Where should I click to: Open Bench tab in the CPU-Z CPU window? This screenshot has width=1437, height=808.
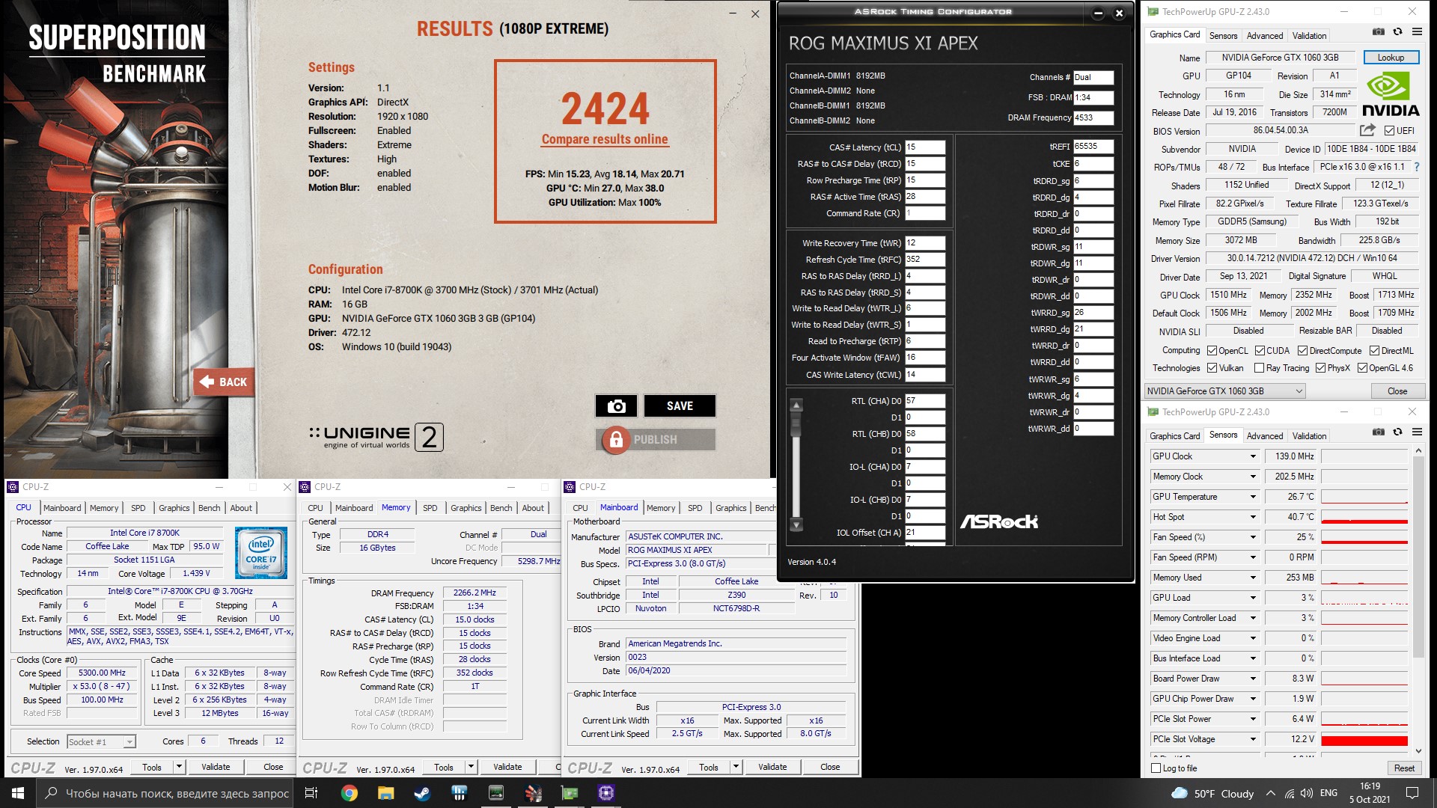click(209, 508)
